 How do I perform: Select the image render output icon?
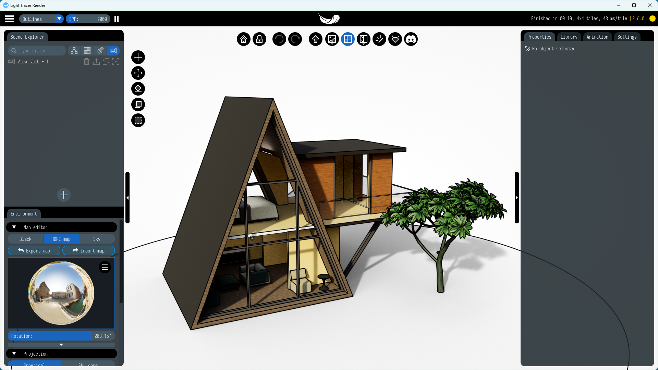[x=332, y=39]
